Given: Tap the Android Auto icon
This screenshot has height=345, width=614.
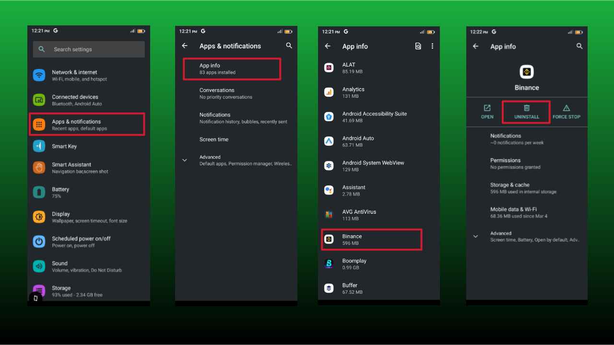Looking at the screenshot, I should (329, 141).
